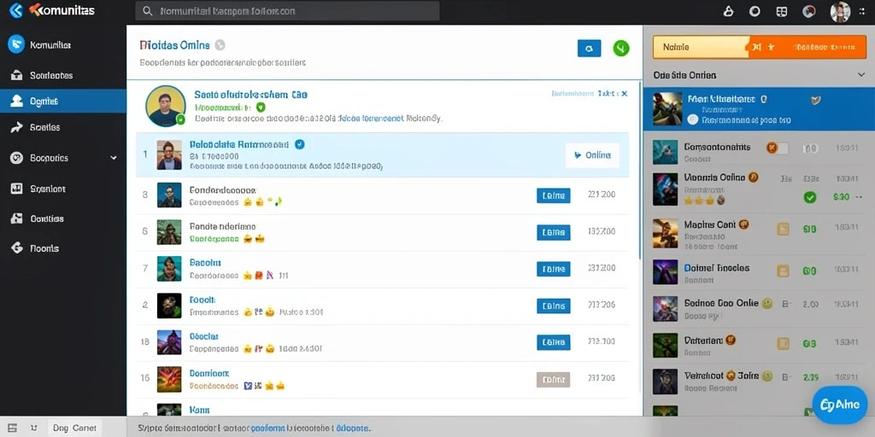This screenshot has height=437, width=875.
Task: Expand the Bocnorics sidebar menu chevron
Action: tap(114, 158)
